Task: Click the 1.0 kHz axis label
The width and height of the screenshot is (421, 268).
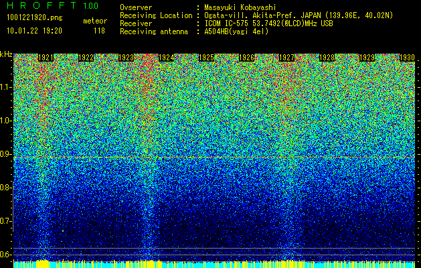Action: (5, 121)
